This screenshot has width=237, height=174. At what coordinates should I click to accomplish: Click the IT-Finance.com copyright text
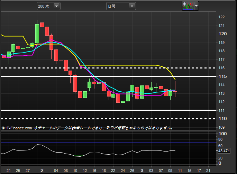(x=17, y=128)
